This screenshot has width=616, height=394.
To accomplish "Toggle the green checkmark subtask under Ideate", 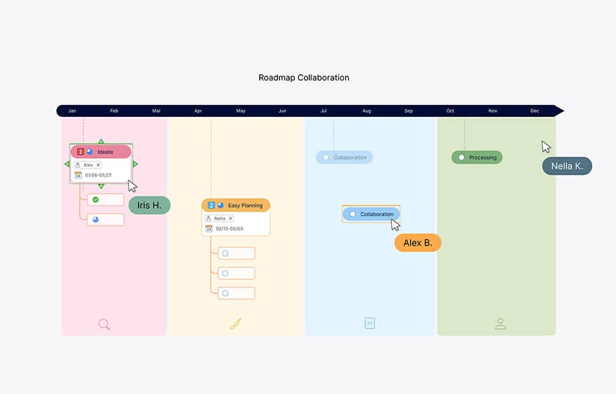I will pos(95,199).
